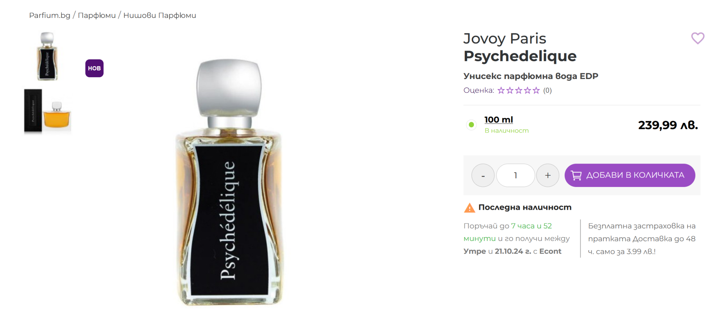Increase quantity with the plus button

pyautogui.click(x=548, y=175)
